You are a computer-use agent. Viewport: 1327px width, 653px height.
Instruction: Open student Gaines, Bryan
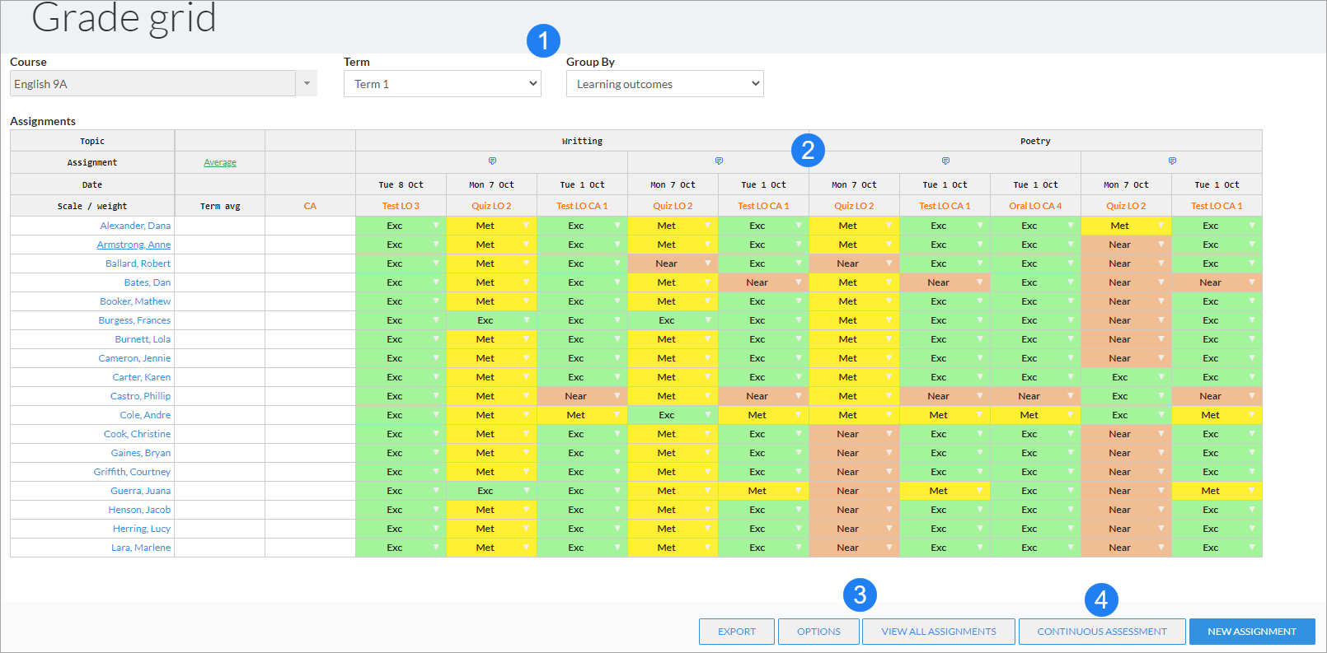click(141, 453)
